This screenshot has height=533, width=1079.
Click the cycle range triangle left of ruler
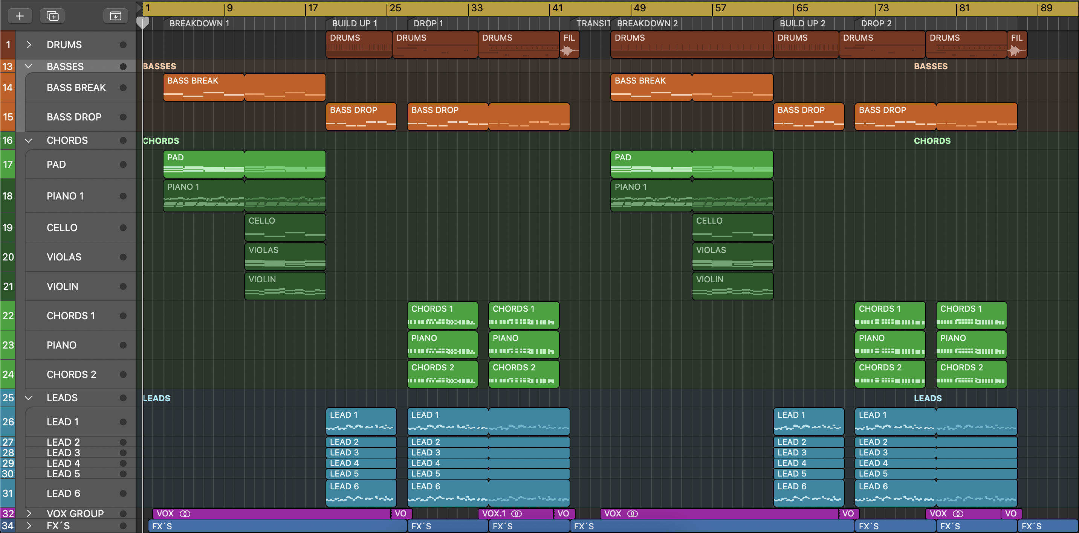click(x=139, y=8)
